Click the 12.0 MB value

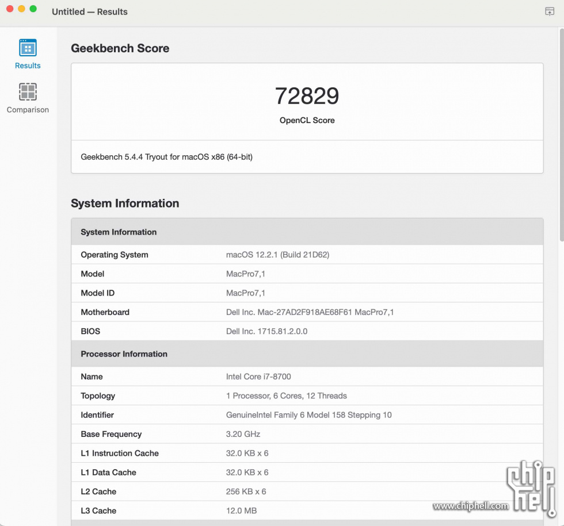pyautogui.click(x=241, y=510)
